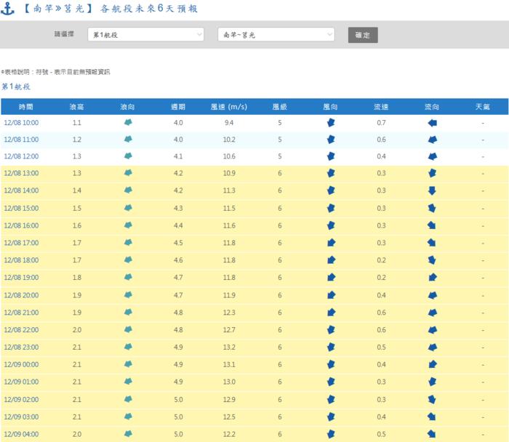The image size is (509, 442).
Task: Click wave direction icon in 12/08 20:00 row
Action: pyautogui.click(x=128, y=294)
